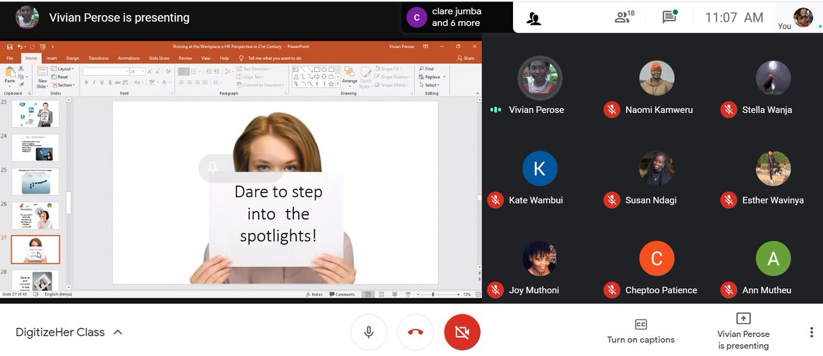This screenshot has height=356, width=823.
Task: Open the font name combo box
Action: point(106,71)
